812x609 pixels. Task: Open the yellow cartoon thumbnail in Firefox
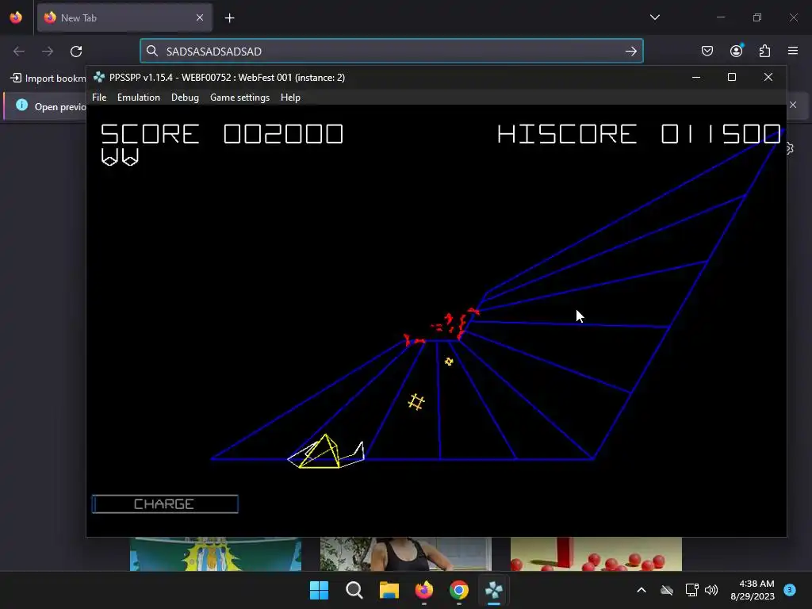tap(216, 553)
